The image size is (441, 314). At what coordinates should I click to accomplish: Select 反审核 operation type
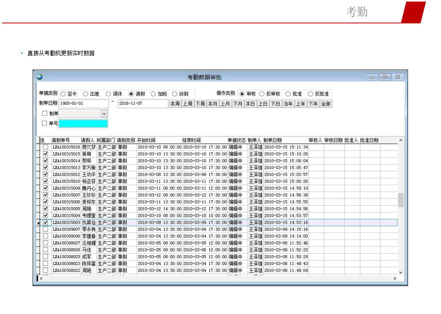[x=262, y=94]
